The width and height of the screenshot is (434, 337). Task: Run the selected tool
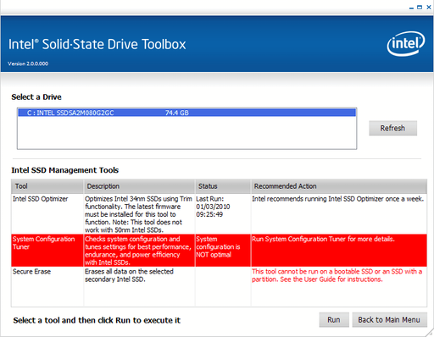[x=334, y=320]
